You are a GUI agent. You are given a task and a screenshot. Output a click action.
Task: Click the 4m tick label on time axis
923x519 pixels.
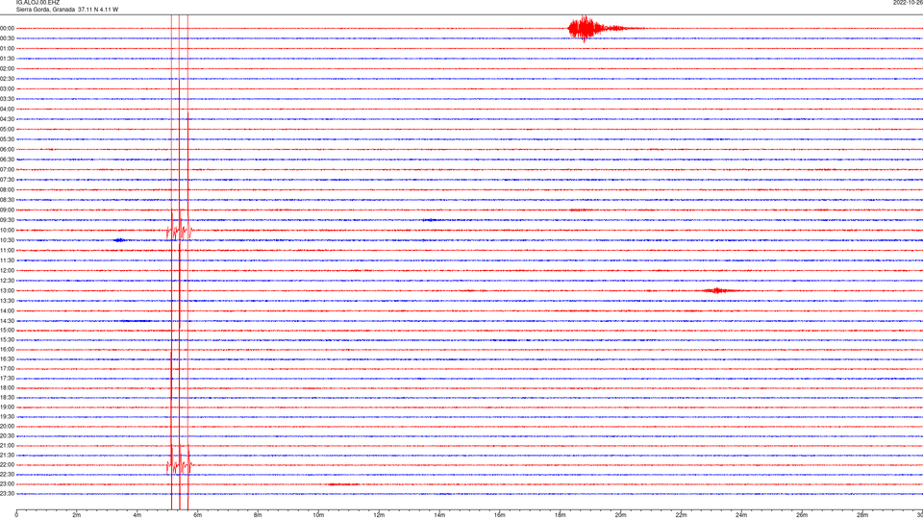click(x=137, y=515)
